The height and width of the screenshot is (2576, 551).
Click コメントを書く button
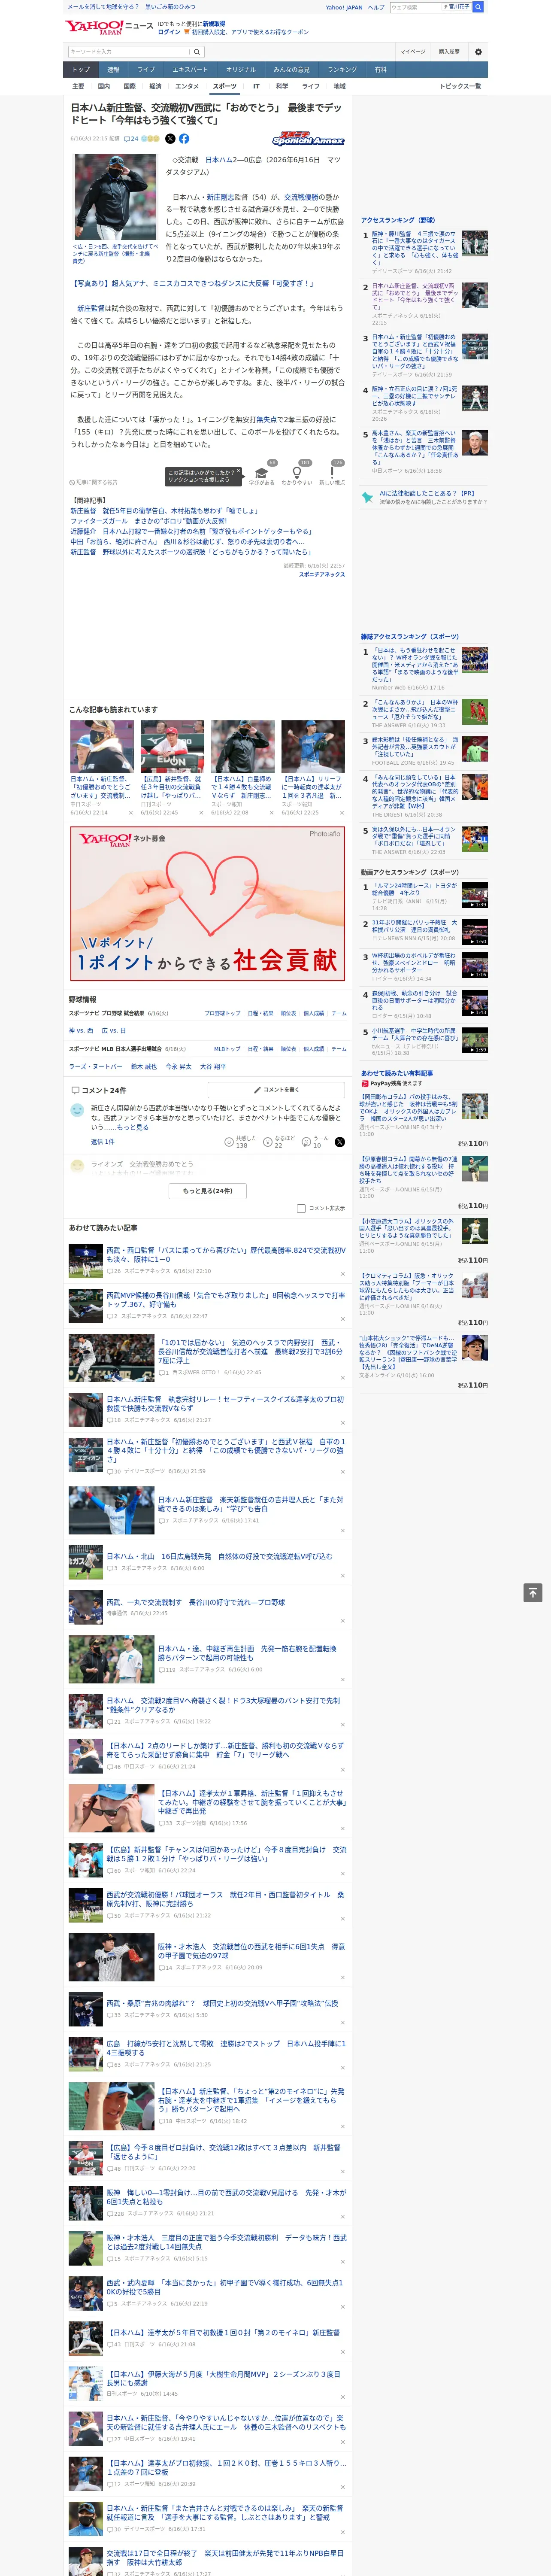coord(275,1090)
